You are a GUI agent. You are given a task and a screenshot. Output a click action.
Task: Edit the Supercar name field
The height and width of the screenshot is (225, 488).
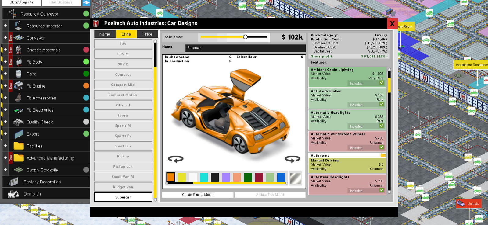(246, 48)
